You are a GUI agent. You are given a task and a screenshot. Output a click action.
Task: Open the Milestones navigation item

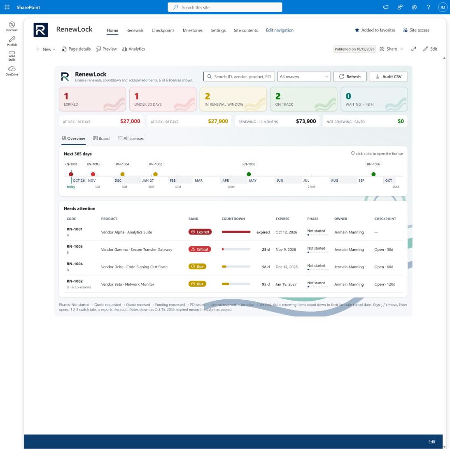(193, 30)
